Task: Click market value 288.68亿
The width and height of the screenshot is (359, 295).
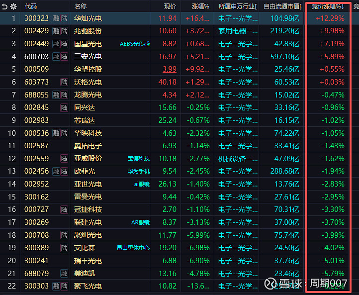Action: point(285,171)
